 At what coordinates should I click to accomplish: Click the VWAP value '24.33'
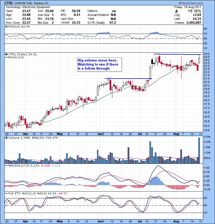pyautogui.click(x=76, y=23)
